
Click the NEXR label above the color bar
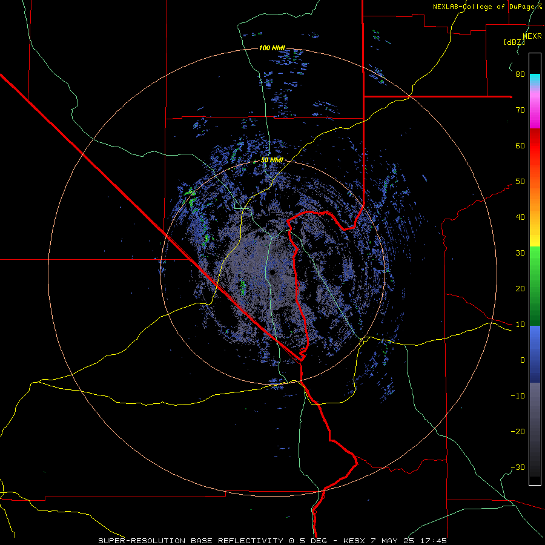coord(532,36)
